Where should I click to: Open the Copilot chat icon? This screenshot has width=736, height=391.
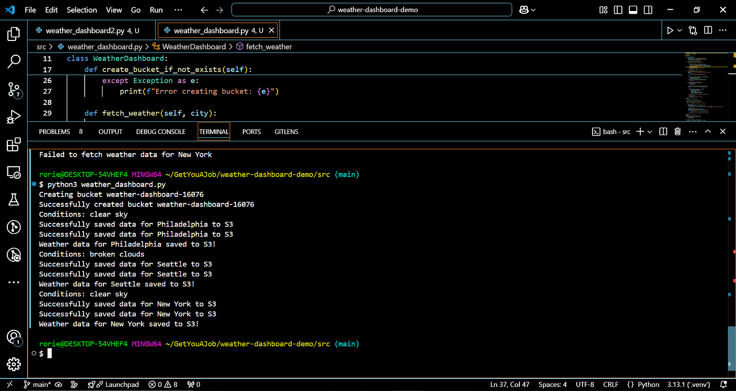(x=524, y=10)
